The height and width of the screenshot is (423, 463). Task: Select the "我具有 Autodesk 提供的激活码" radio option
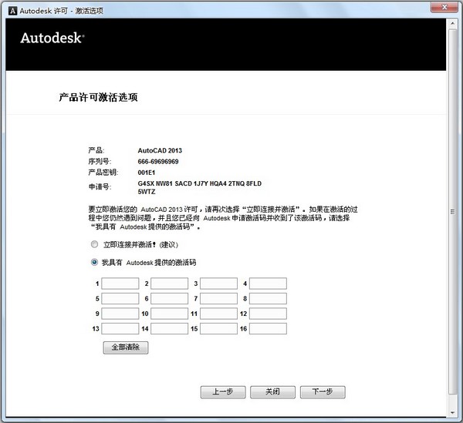pos(94,262)
